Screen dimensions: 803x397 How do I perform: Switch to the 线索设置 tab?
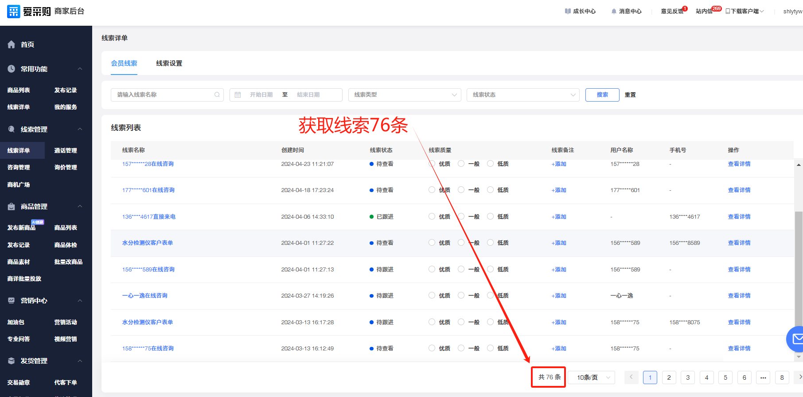tap(169, 63)
